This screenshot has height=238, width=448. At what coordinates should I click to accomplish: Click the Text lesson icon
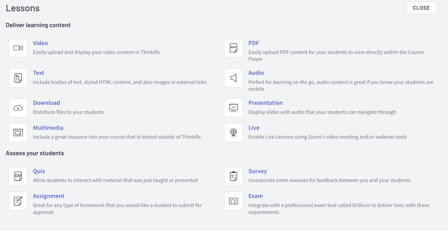(x=18, y=78)
